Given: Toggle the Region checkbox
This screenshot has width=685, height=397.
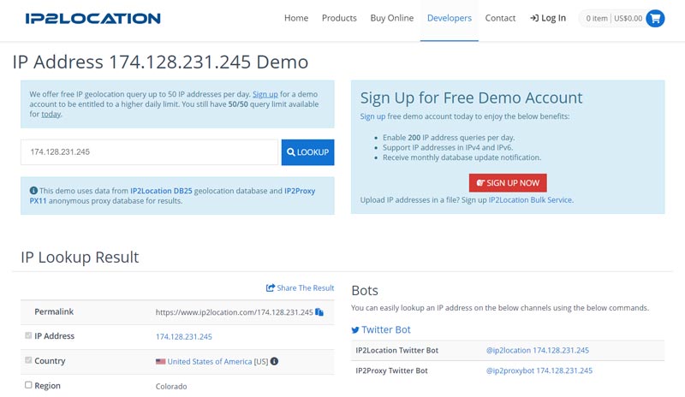Looking at the screenshot, I should 28,385.
